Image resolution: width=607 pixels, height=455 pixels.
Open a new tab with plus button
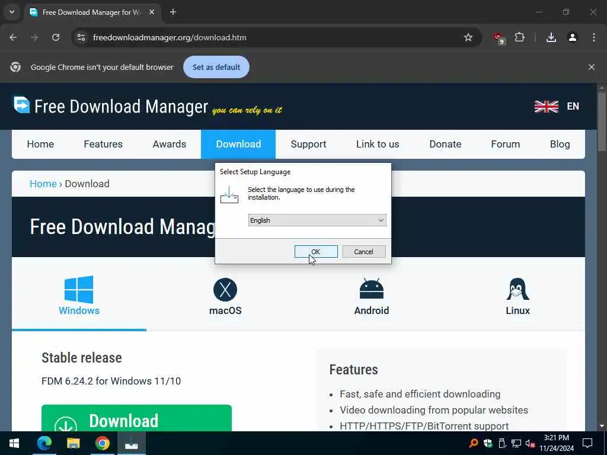pyautogui.click(x=173, y=12)
